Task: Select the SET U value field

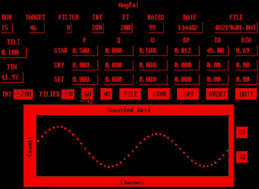Action: [x=153, y=79]
